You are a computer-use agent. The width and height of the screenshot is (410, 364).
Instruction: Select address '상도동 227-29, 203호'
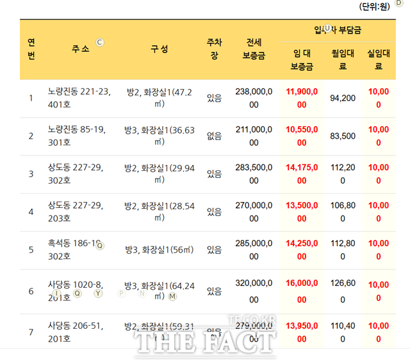point(76,212)
